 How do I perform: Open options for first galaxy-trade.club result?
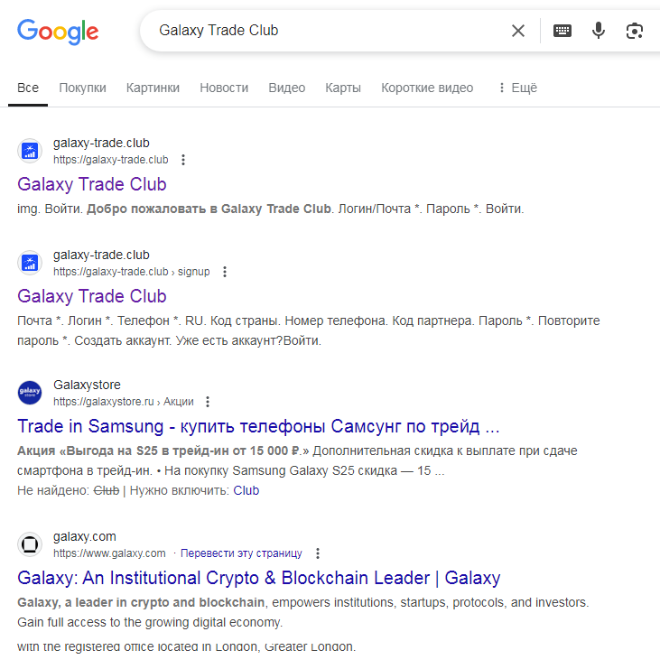click(183, 160)
